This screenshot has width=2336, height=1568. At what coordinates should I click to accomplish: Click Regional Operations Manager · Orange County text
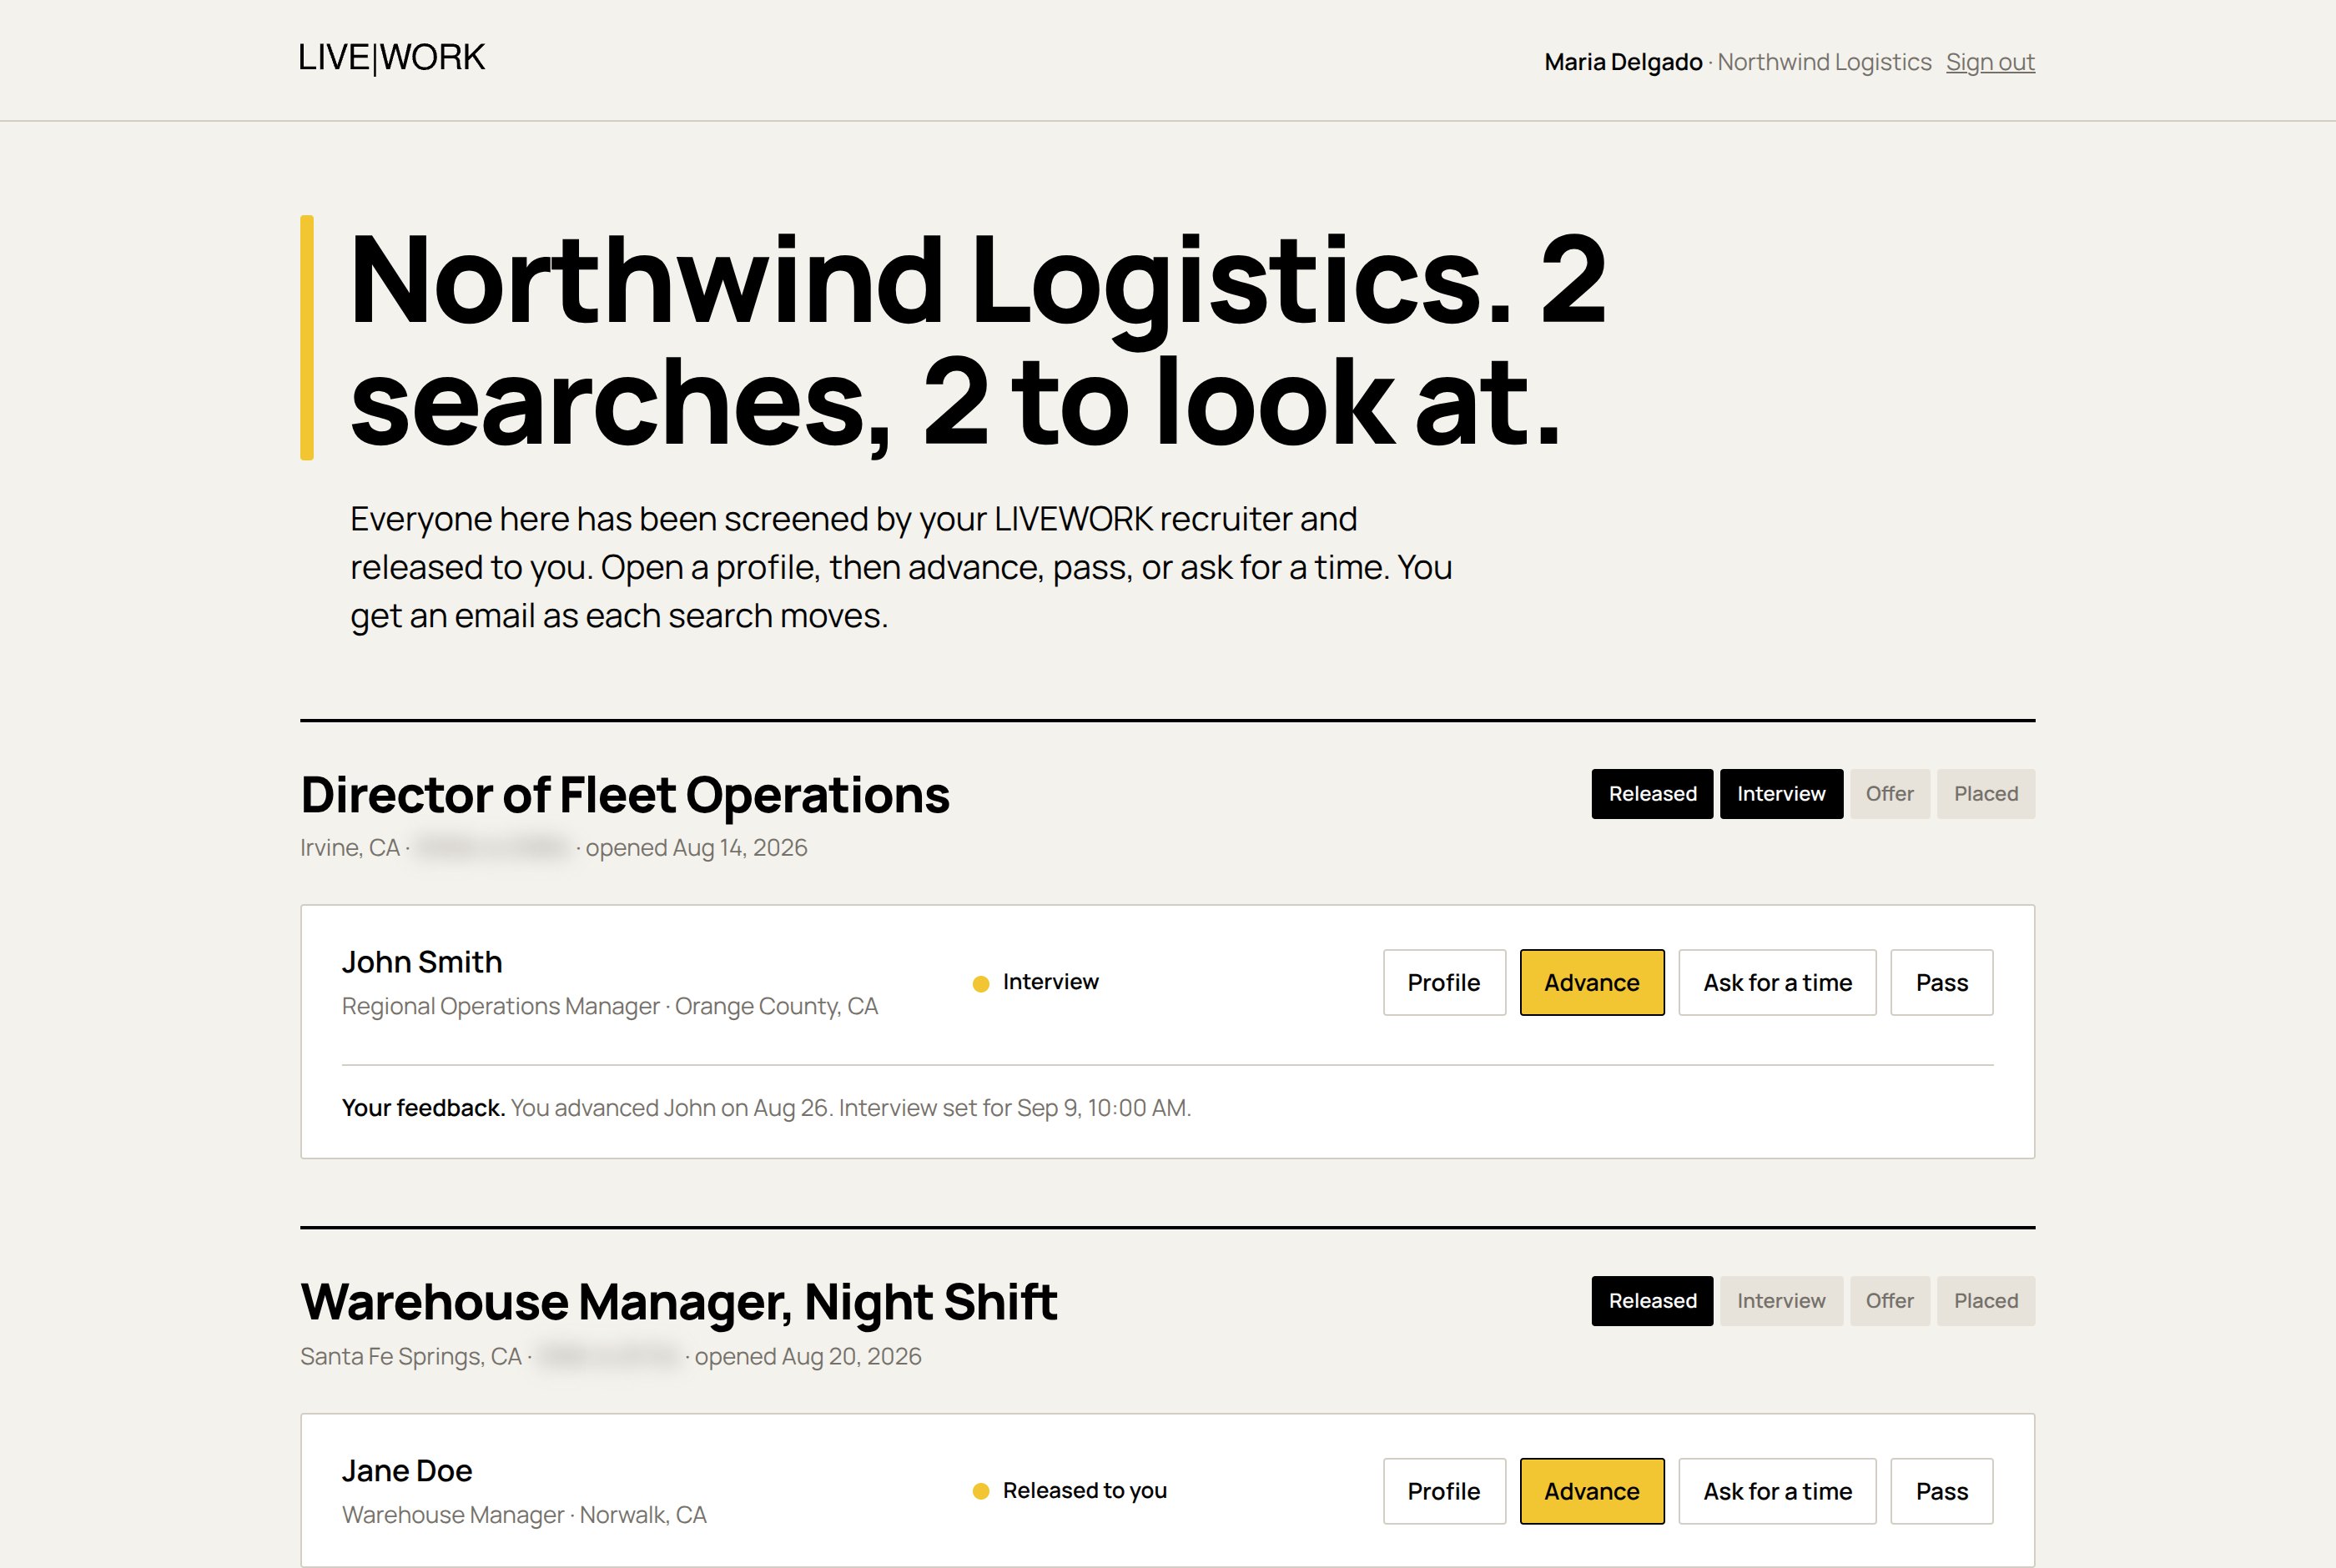pyautogui.click(x=610, y=1006)
